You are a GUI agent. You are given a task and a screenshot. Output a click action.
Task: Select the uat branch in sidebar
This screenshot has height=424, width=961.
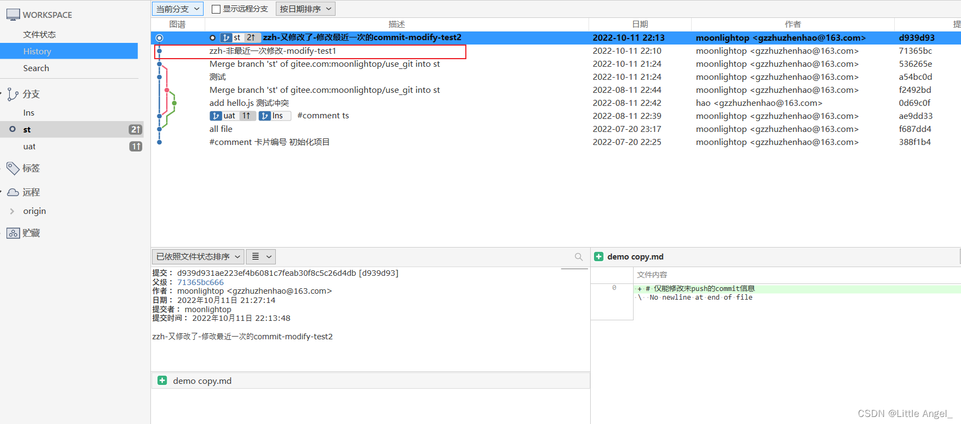coord(29,146)
